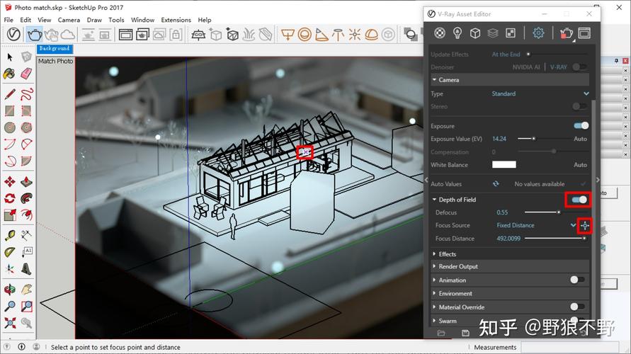The image size is (631, 354).
Task: Toggle the Depth of Field switch
Action: pyautogui.click(x=579, y=200)
